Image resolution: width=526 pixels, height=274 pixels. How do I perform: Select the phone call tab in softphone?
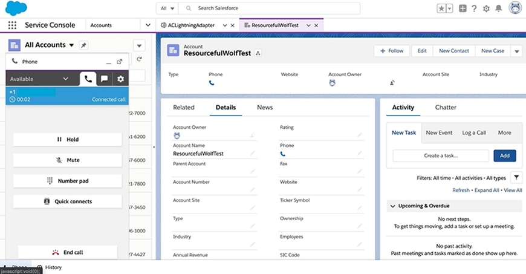point(88,79)
